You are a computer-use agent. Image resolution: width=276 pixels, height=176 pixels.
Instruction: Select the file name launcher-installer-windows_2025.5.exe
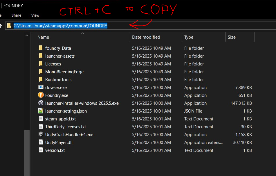pos(82,103)
